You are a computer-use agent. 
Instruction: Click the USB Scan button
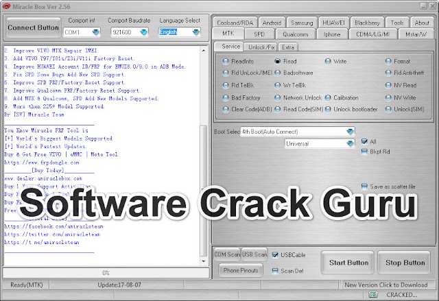[x=254, y=254]
